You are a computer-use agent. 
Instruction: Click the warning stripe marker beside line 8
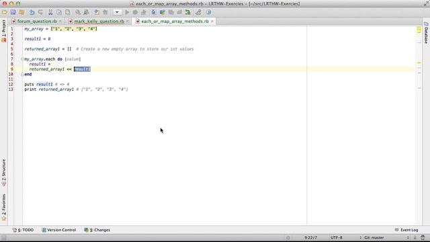point(419,63)
